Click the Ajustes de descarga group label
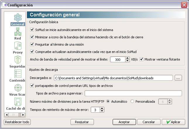Screen dimensions: 189x129 tap(43, 70)
